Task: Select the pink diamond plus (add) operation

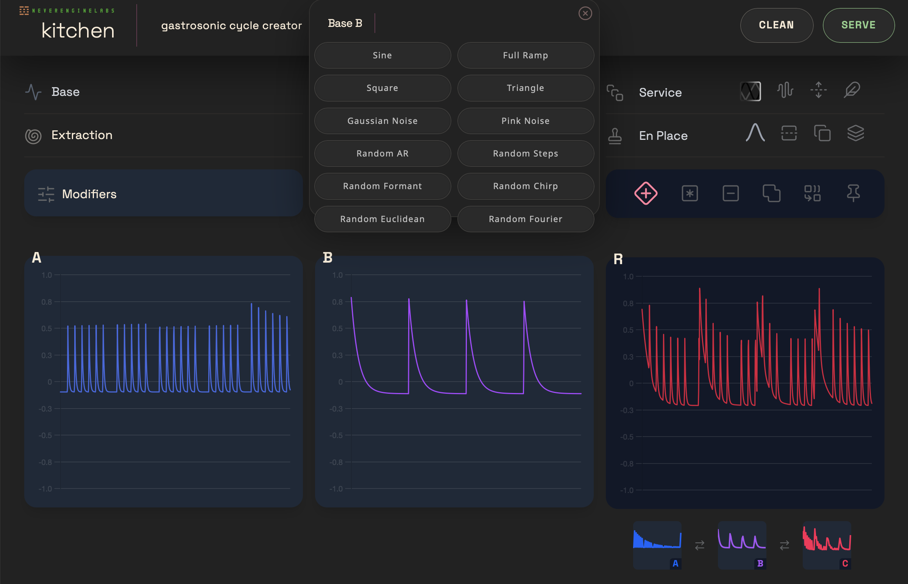Action: coord(646,193)
